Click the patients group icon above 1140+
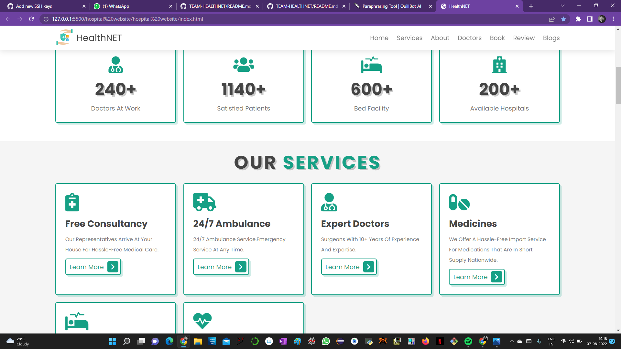The image size is (621, 349). (x=244, y=64)
